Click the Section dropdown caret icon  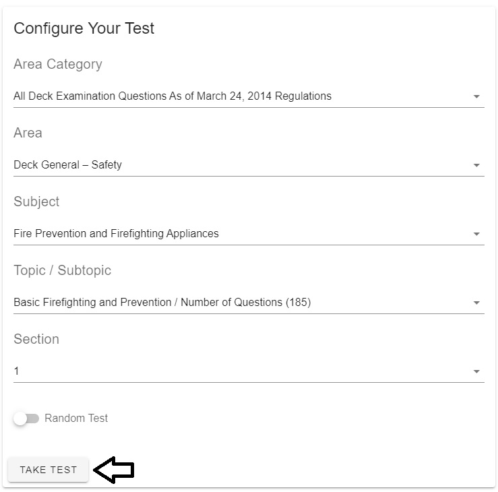tap(476, 371)
